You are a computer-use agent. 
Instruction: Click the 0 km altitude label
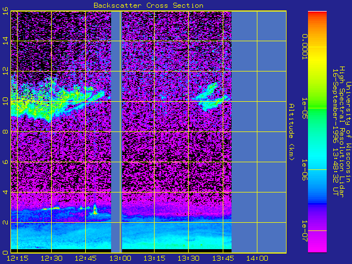5,252
